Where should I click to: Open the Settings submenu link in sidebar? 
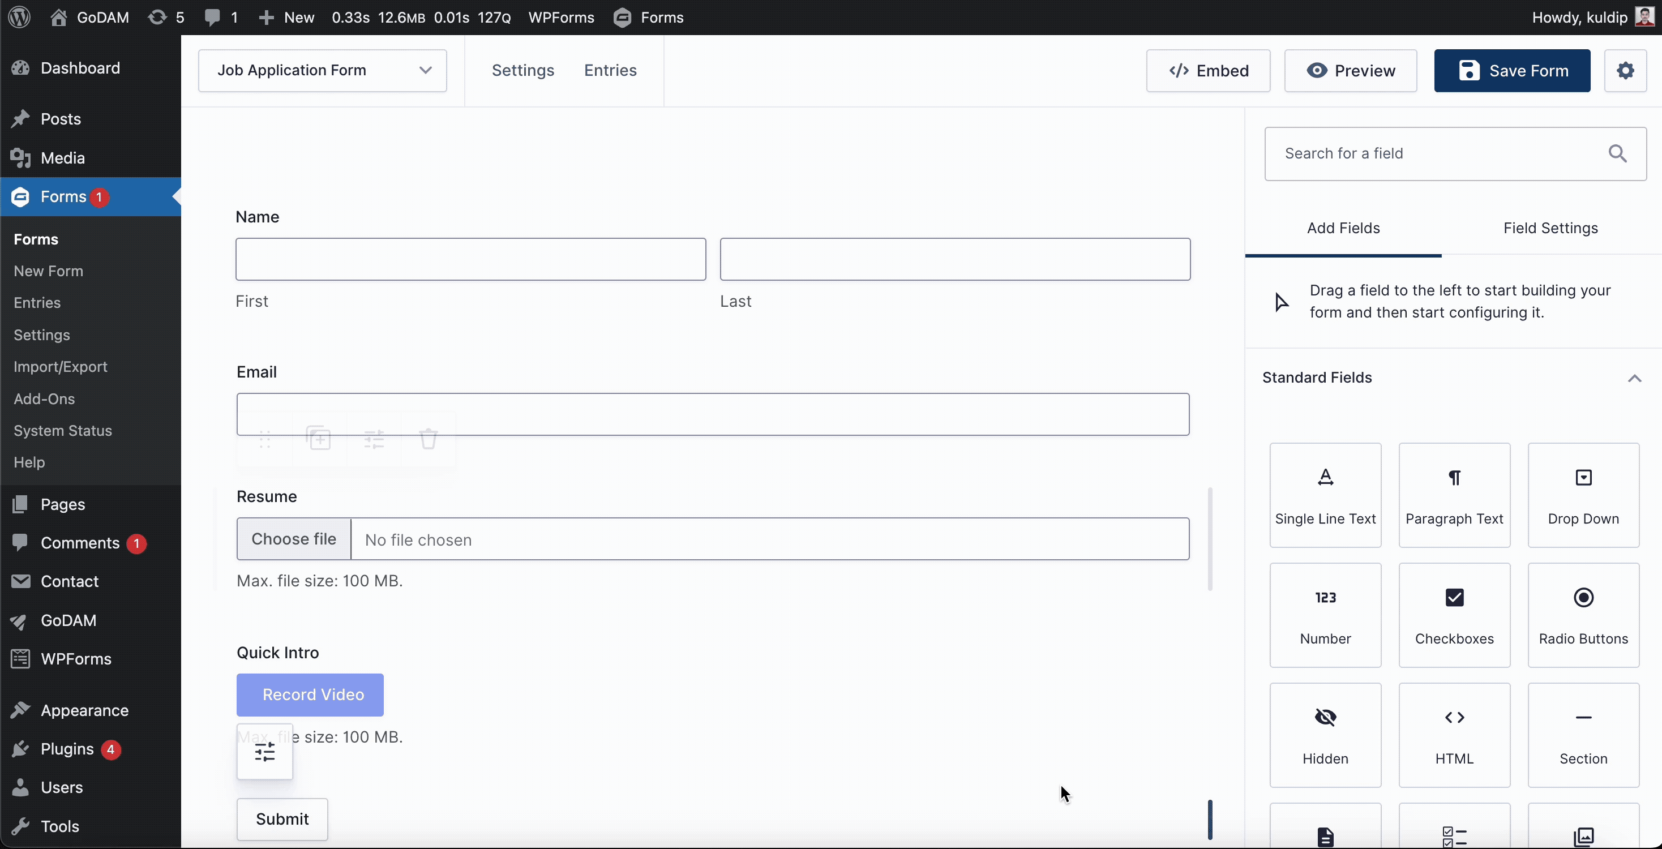coord(41,335)
